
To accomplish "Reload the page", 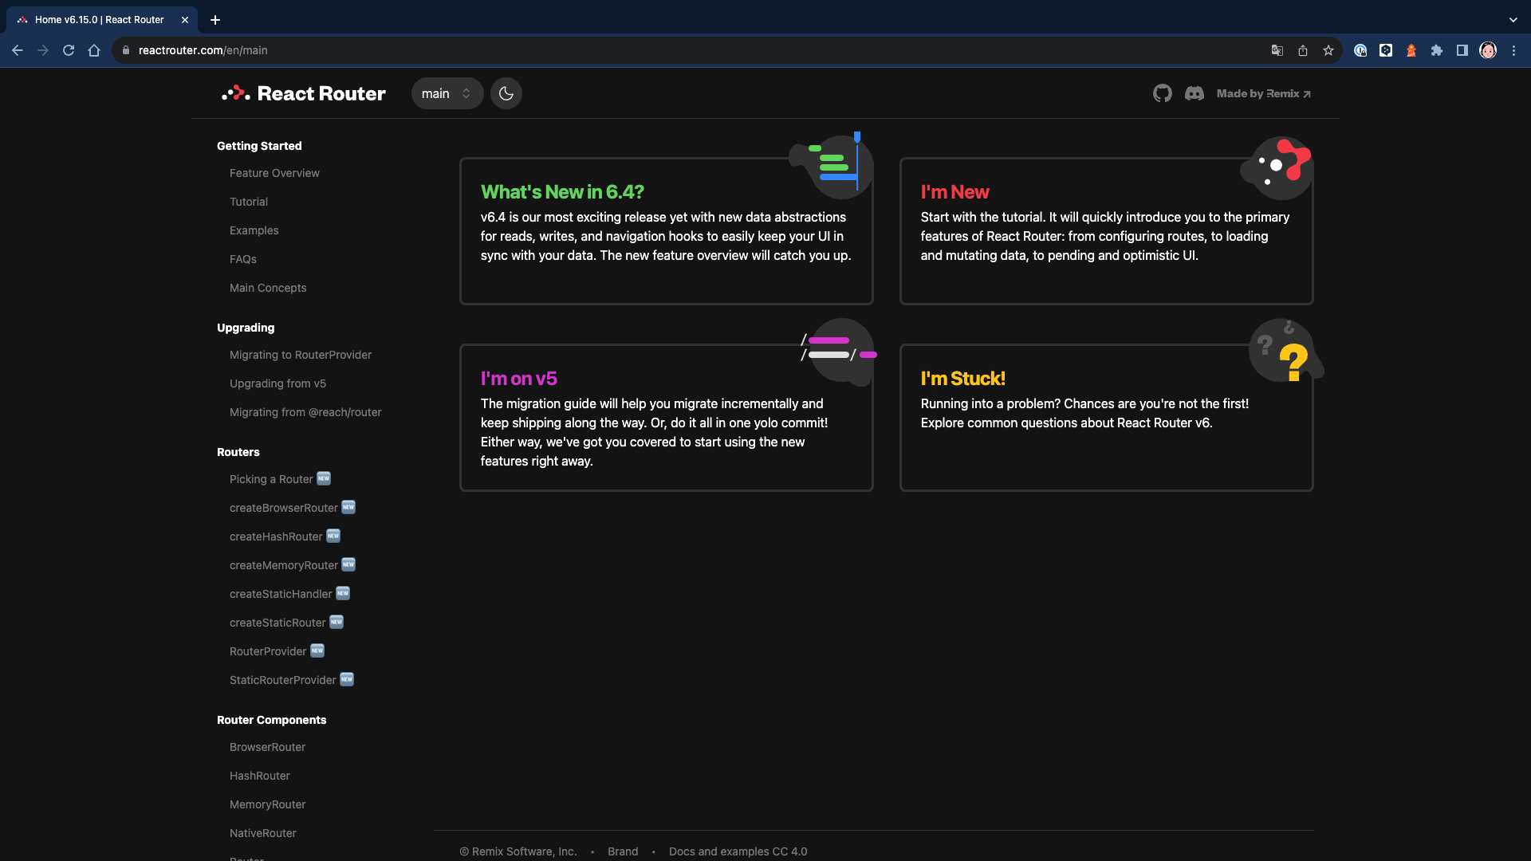I will point(69,50).
